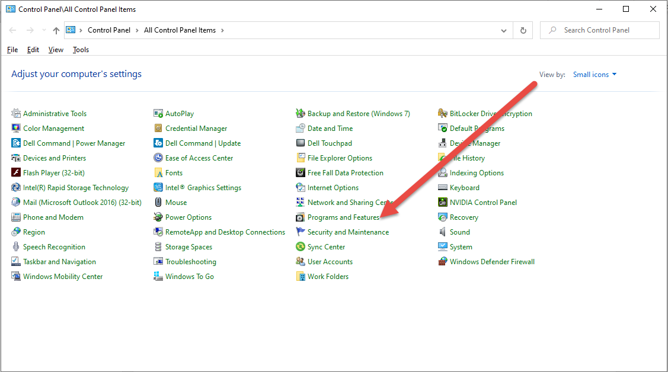Expand the address bar history dropdown
This screenshot has width=668, height=372.
pos(503,30)
